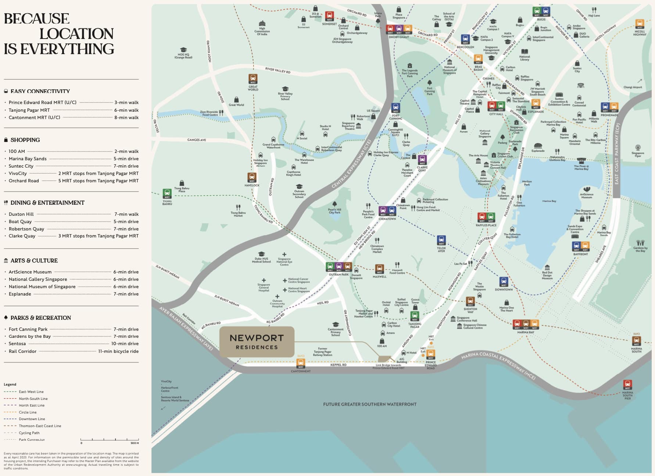Select the Easy Connectivity section heading
The width and height of the screenshot is (655, 476).
[x=40, y=91]
